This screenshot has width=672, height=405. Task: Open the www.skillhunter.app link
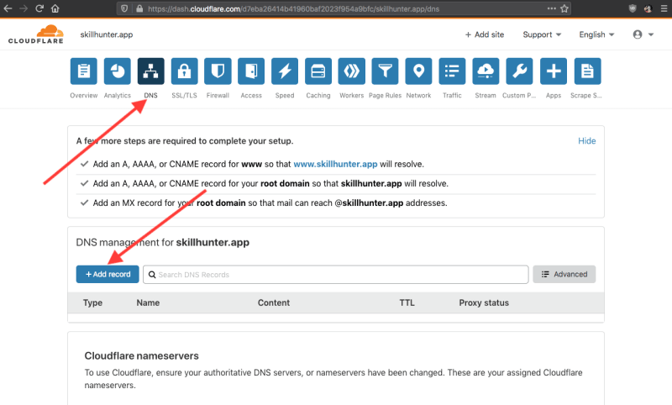click(x=335, y=164)
